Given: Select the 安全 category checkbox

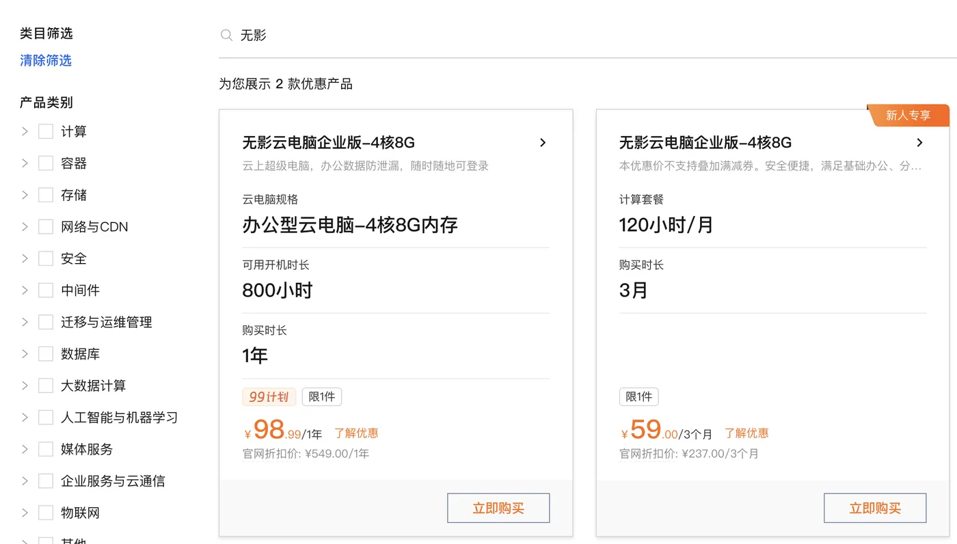Looking at the screenshot, I should pyautogui.click(x=45, y=258).
